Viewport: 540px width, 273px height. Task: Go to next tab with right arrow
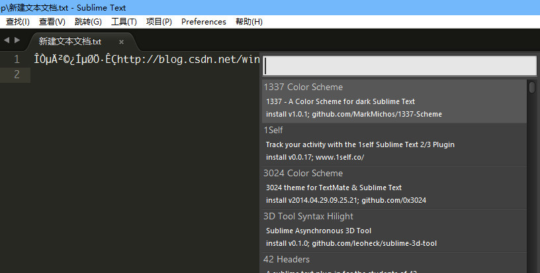click(17, 40)
